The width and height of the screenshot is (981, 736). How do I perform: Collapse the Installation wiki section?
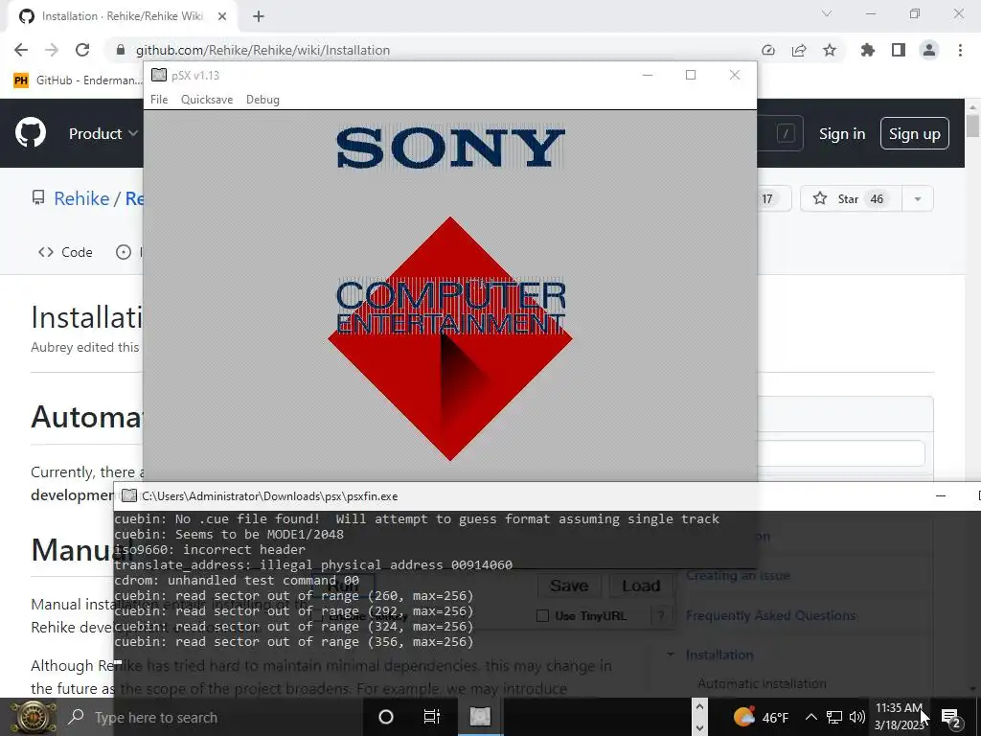pos(671,655)
